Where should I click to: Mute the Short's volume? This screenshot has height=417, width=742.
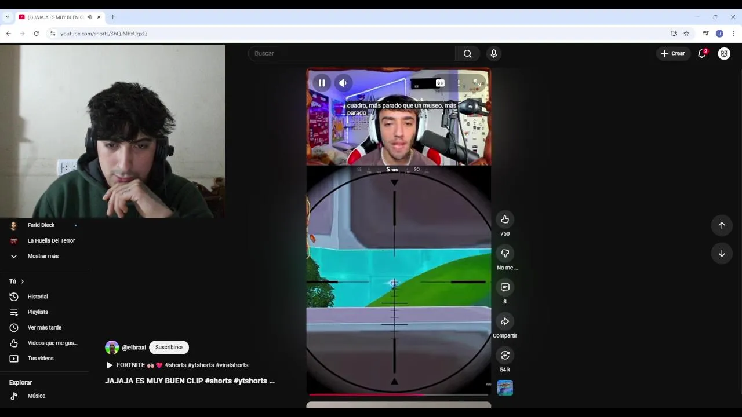tap(343, 83)
